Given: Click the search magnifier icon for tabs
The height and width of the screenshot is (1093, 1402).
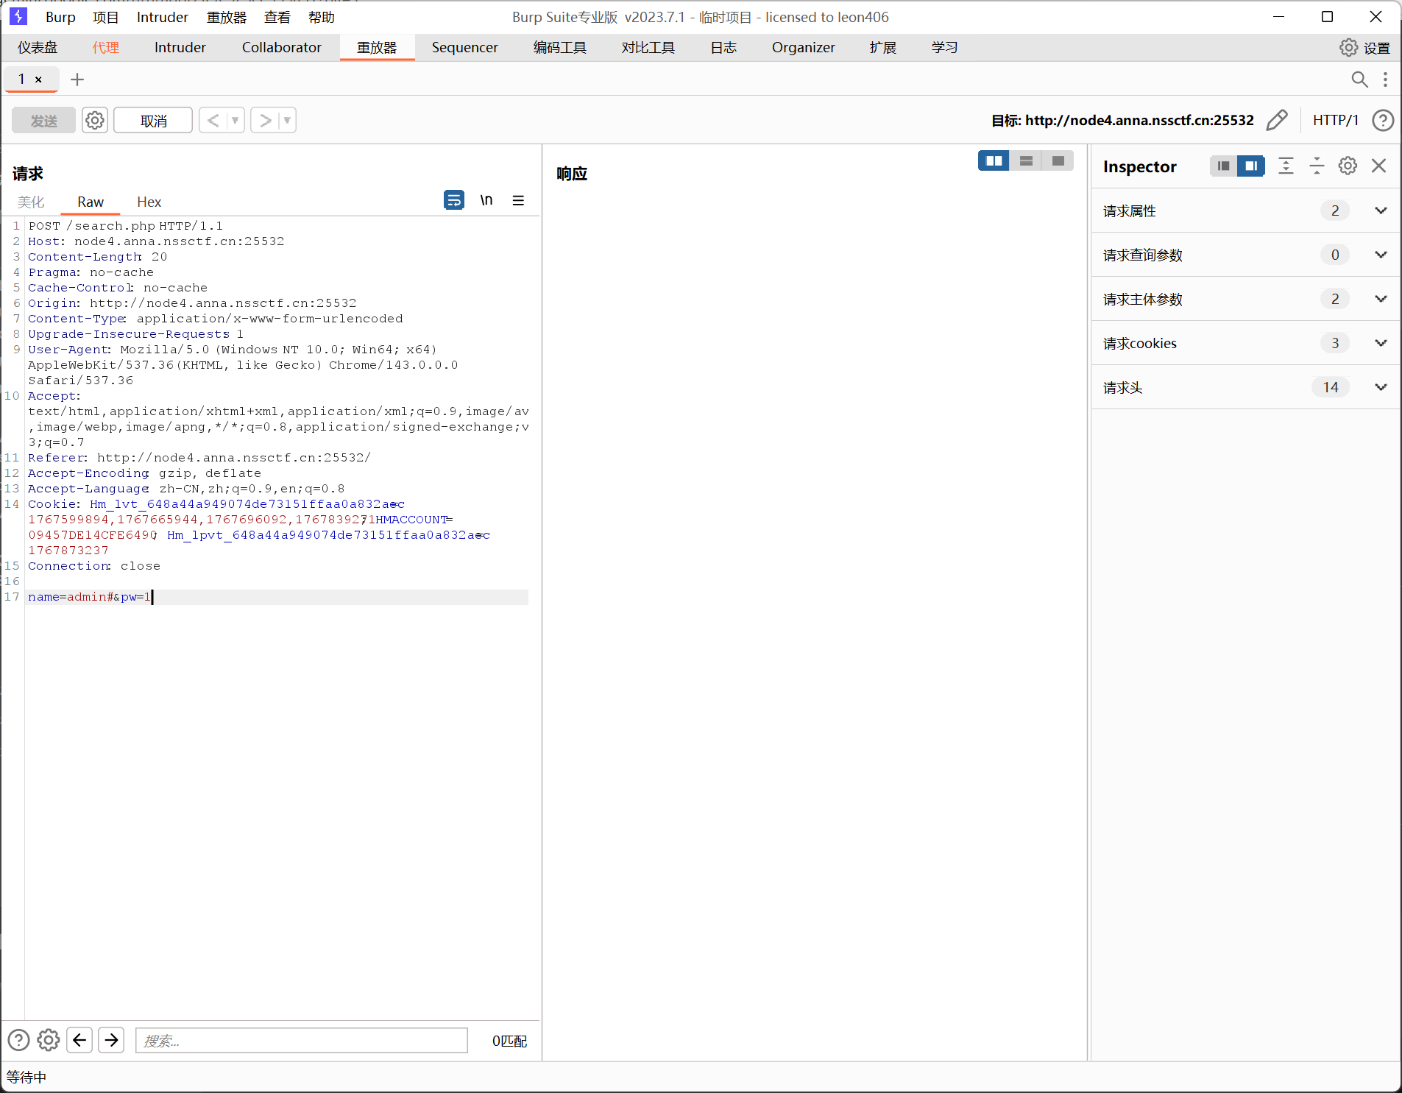Looking at the screenshot, I should (x=1359, y=79).
